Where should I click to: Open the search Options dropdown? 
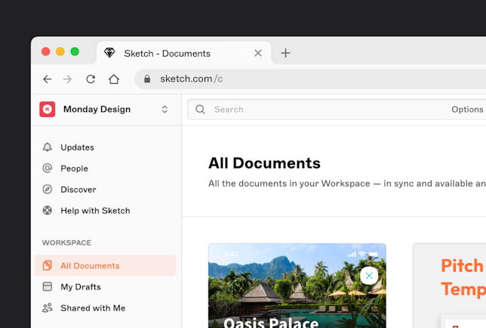point(467,110)
